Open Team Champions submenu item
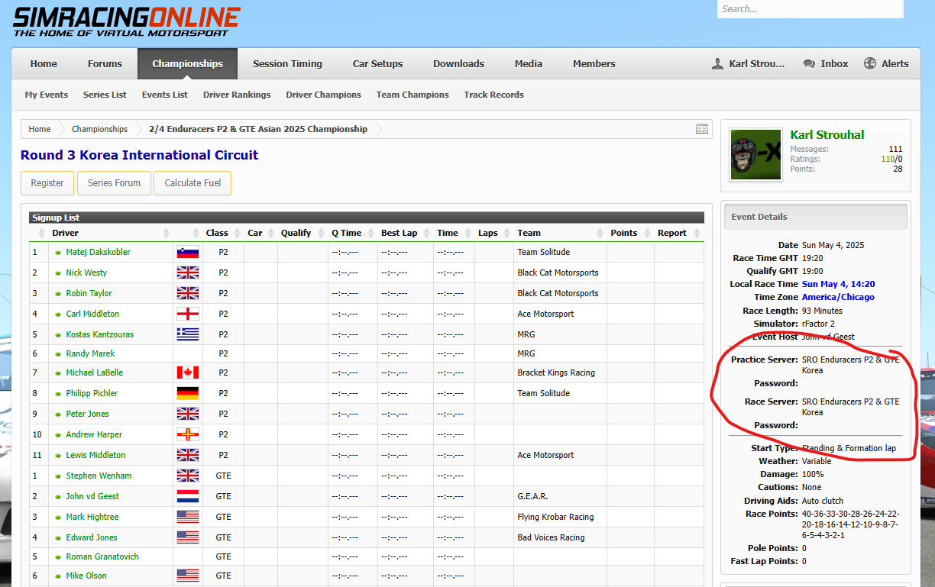 (412, 95)
